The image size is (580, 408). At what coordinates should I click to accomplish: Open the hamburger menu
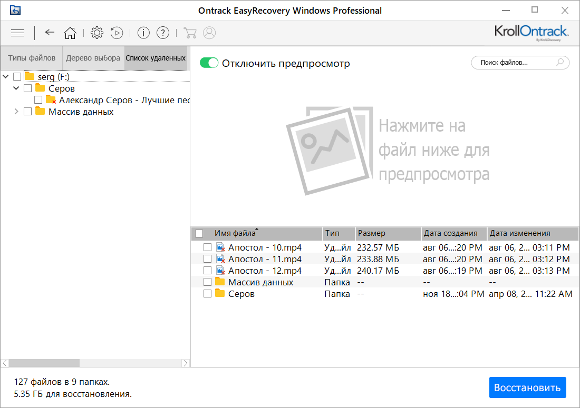point(17,33)
